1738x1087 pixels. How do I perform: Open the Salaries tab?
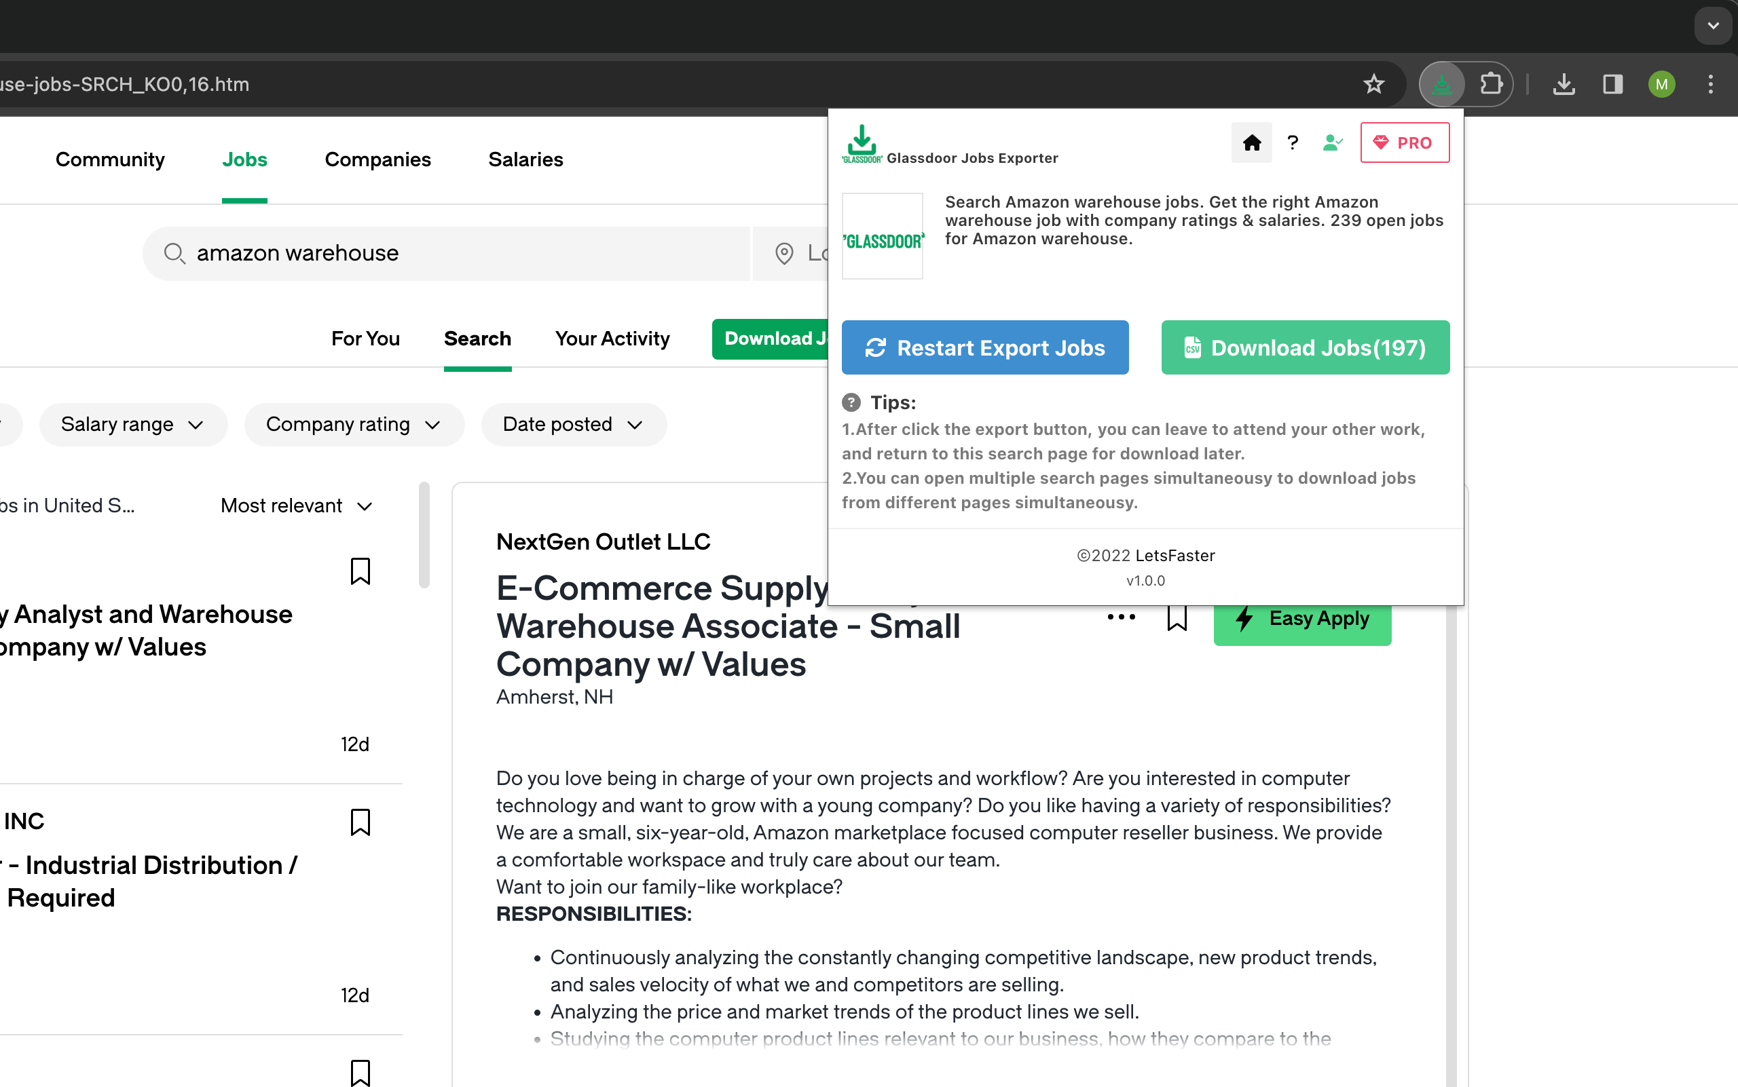(x=526, y=159)
